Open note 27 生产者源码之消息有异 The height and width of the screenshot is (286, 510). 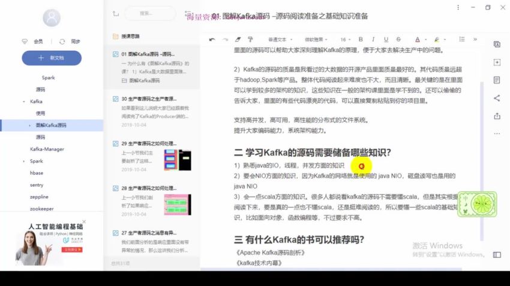pos(152,241)
